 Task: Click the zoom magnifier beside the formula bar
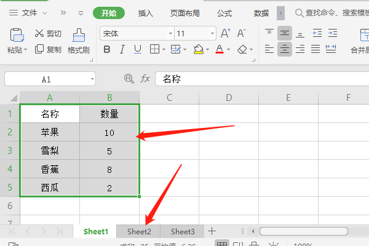tap(129, 79)
